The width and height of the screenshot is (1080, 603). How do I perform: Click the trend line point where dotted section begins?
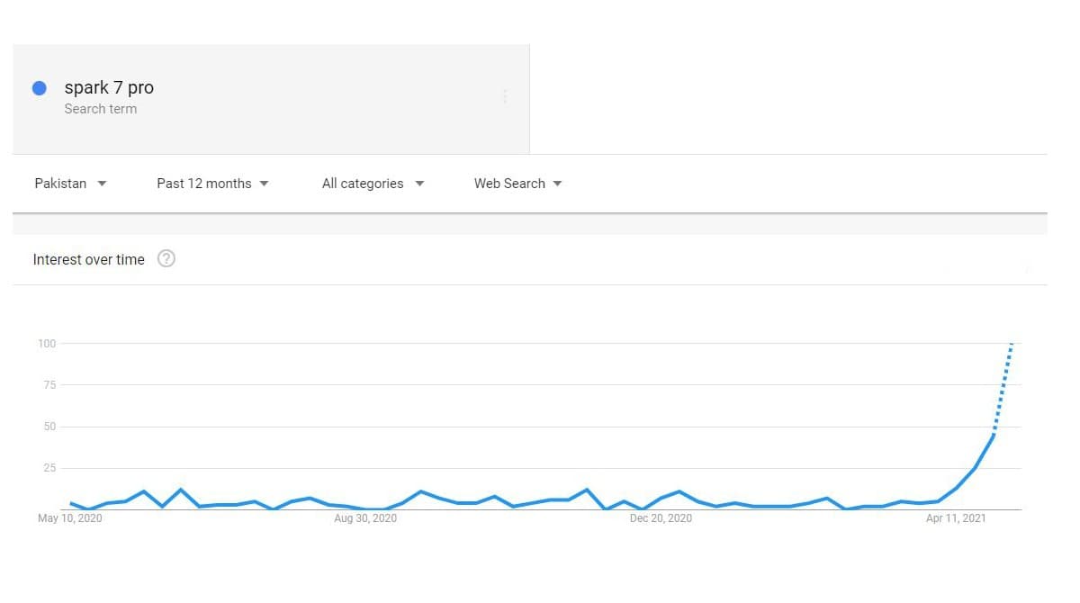994,436
